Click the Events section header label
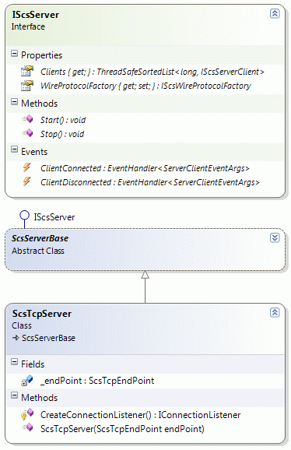 coord(34,152)
